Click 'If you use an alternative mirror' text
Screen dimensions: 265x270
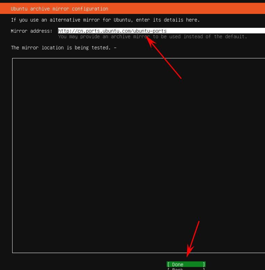pyautogui.click(x=55, y=20)
